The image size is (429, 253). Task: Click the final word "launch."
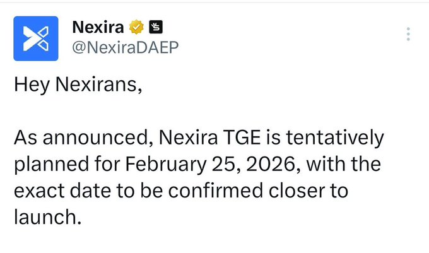click(48, 218)
